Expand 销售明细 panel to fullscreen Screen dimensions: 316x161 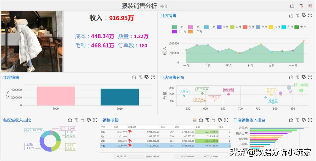227,120
